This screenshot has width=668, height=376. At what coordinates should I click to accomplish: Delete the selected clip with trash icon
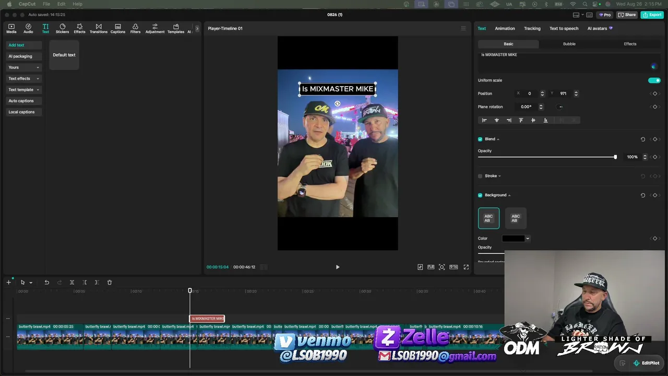pos(110,283)
